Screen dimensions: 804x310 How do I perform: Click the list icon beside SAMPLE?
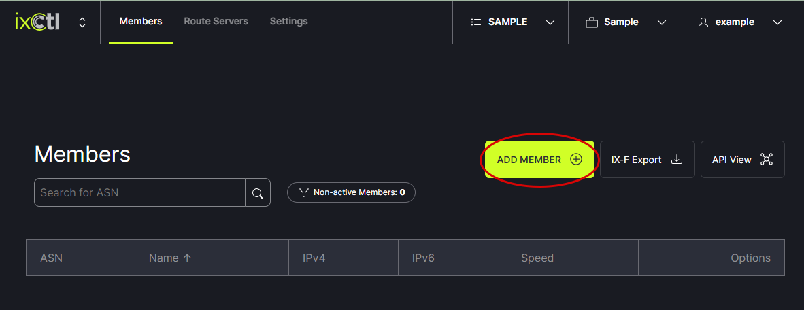(476, 22)
